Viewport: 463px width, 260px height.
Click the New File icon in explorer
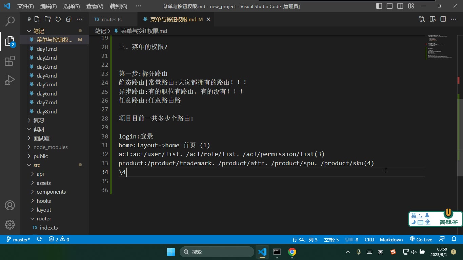(x=37, y=19)
